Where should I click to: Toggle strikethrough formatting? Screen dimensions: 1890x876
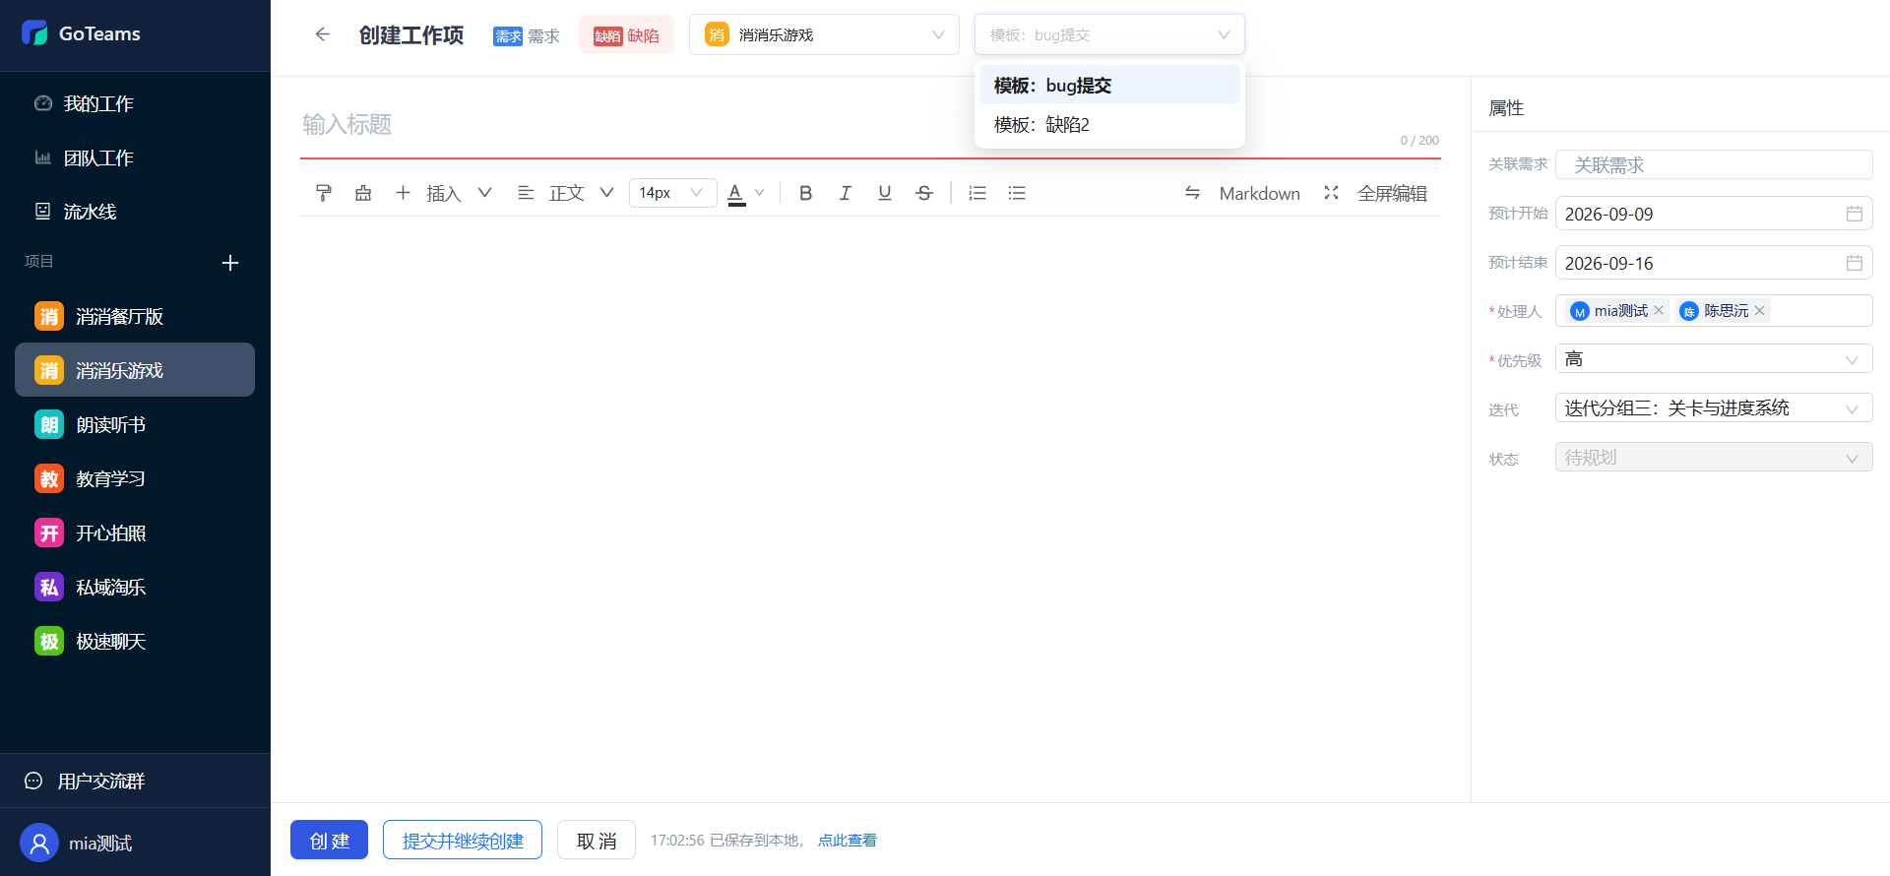[923, 193]
